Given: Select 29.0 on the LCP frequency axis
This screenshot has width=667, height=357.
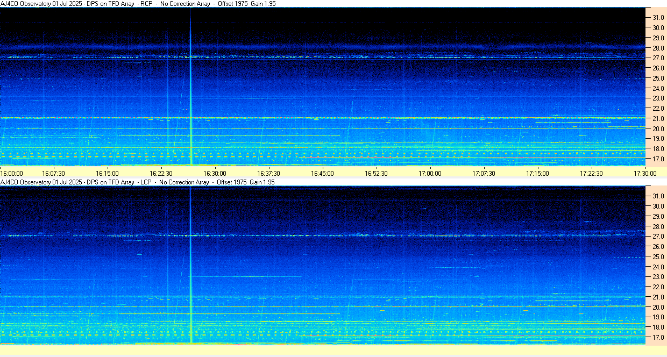Looking at the screenshot, I should coord(658,217).
